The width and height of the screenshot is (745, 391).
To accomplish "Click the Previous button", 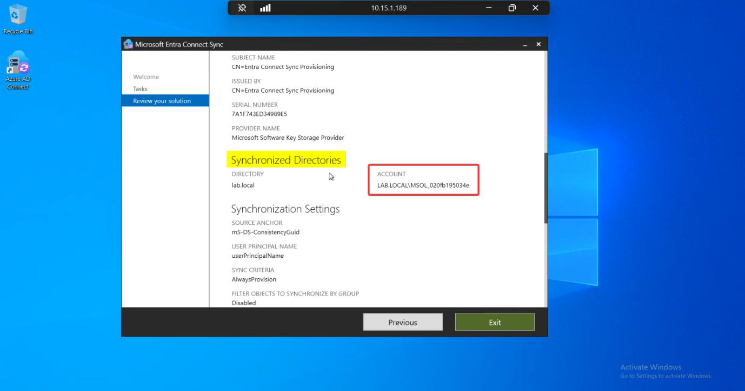I will click(x=403, y=322).
